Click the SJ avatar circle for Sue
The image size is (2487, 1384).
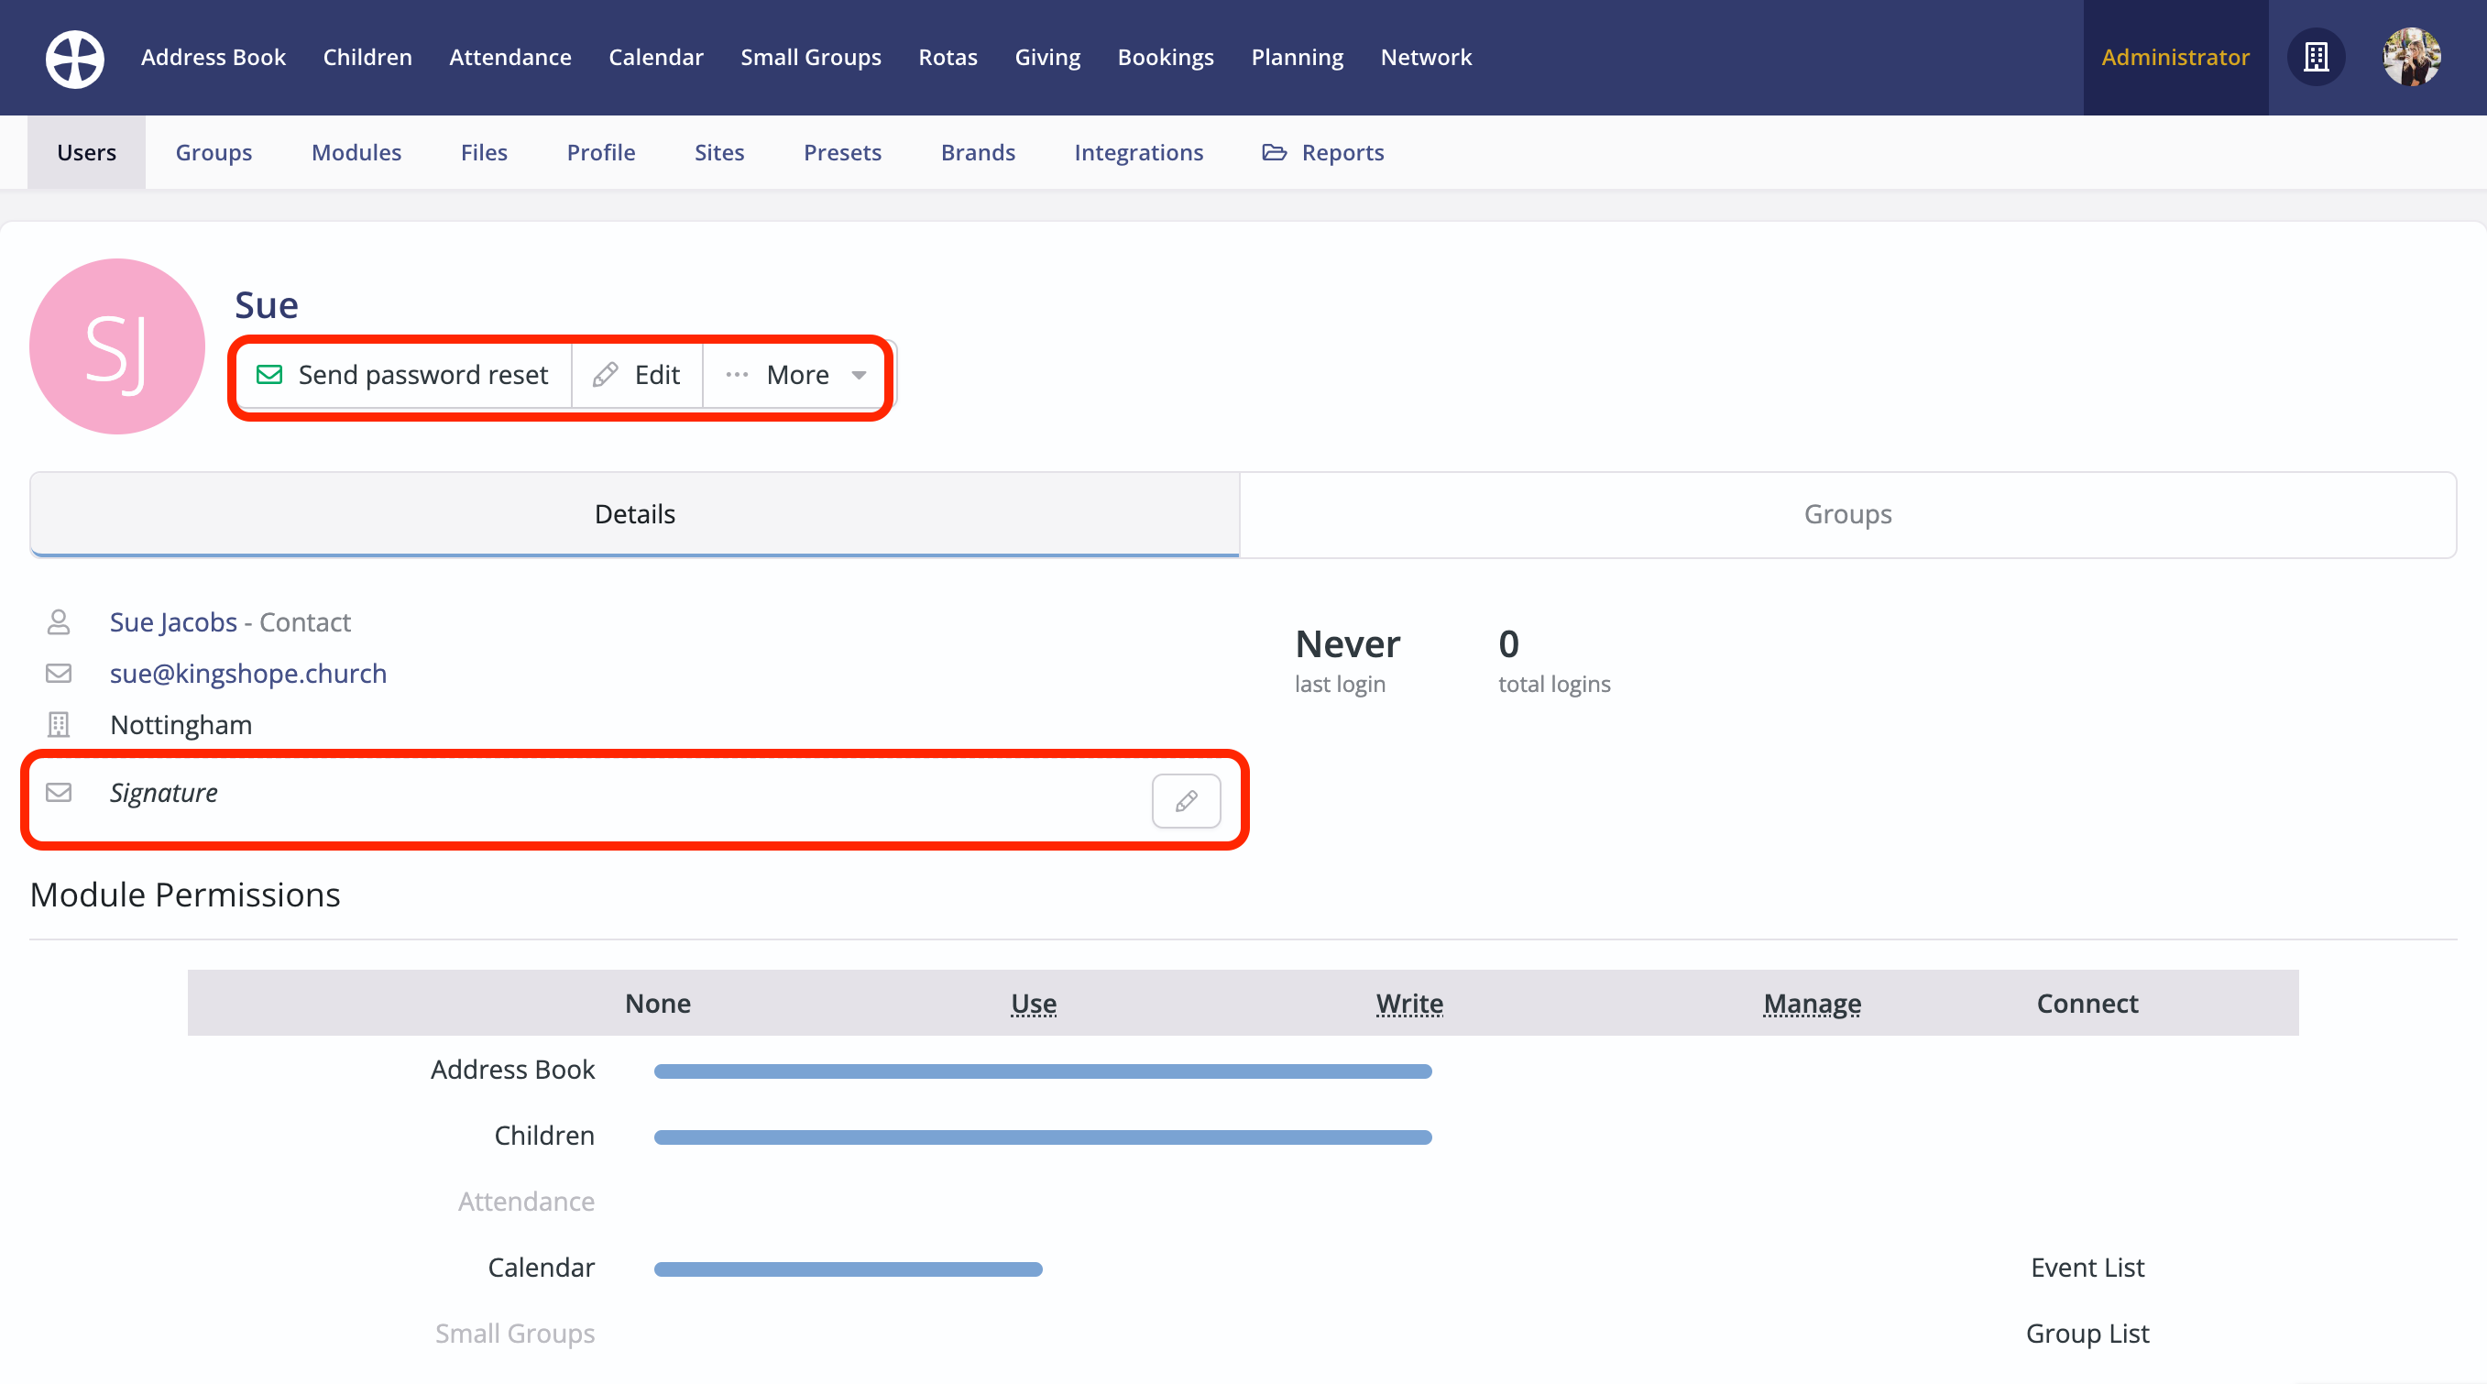pyautogui.click(x=116, y=346)
